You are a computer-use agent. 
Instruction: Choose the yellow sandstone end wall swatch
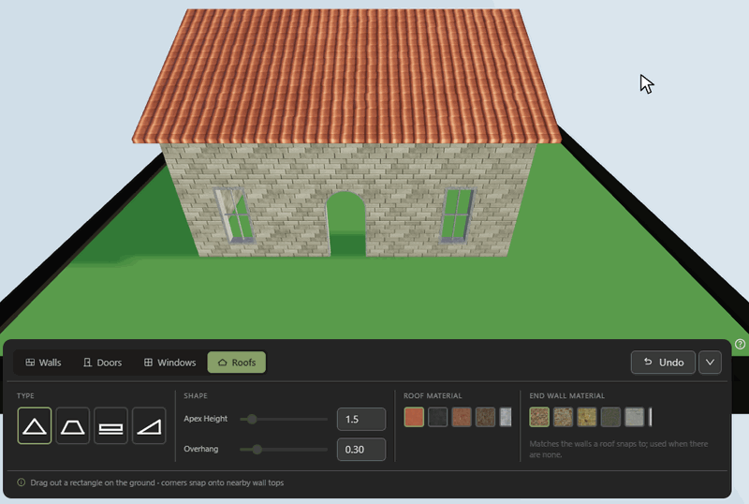587,417
